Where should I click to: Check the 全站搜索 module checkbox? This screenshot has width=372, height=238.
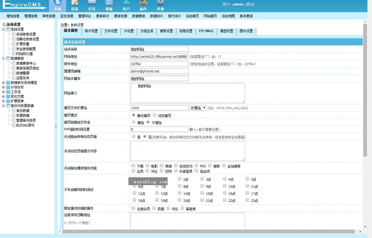[x=224, y=166]
